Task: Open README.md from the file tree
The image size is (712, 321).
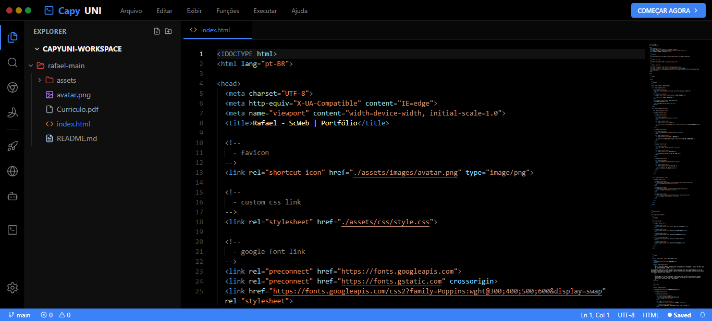Action: (77, 138)
